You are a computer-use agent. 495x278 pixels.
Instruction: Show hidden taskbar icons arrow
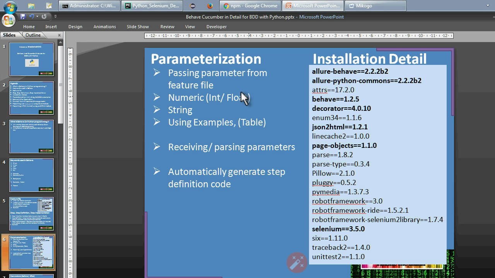pos(488,6)
